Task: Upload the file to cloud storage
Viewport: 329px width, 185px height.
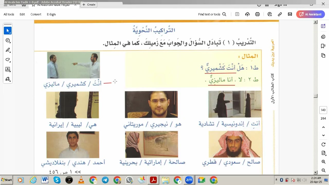Action: 247,14
